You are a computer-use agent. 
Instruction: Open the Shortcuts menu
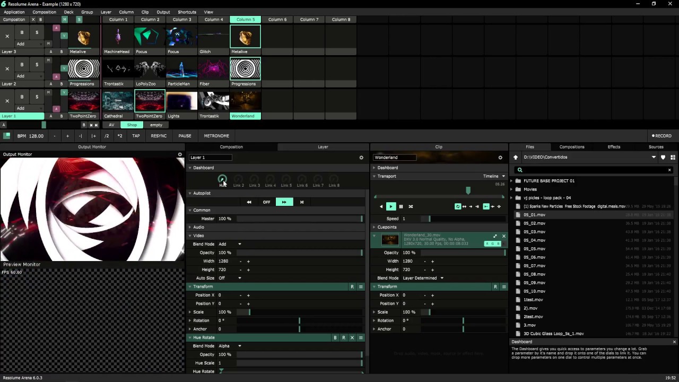click(x=187, y=12)
